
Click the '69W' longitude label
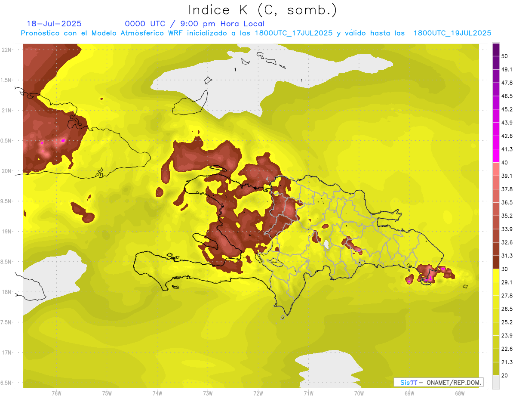[x=409, y=393]
